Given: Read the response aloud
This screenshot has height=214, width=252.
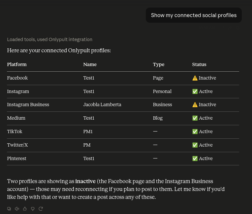Looking at the screenshot, I should pos(17,208).
